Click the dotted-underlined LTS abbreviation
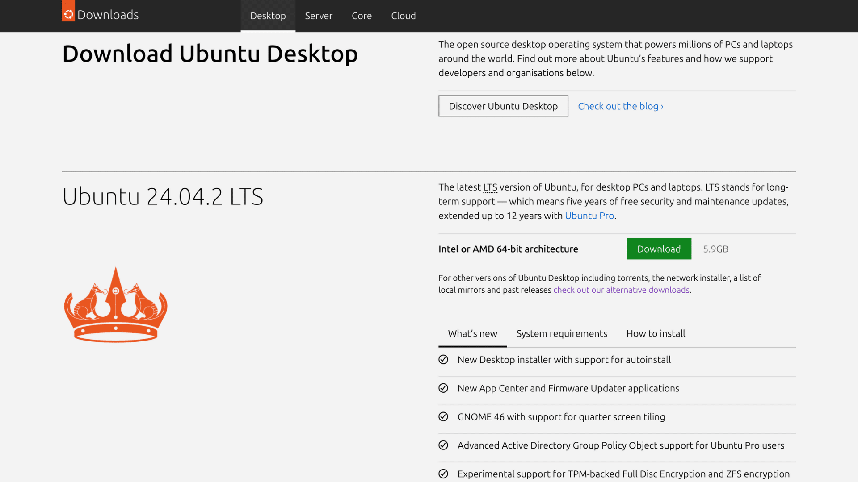The width and height of the screenshot is (858, 482). (x=490, y=187)
